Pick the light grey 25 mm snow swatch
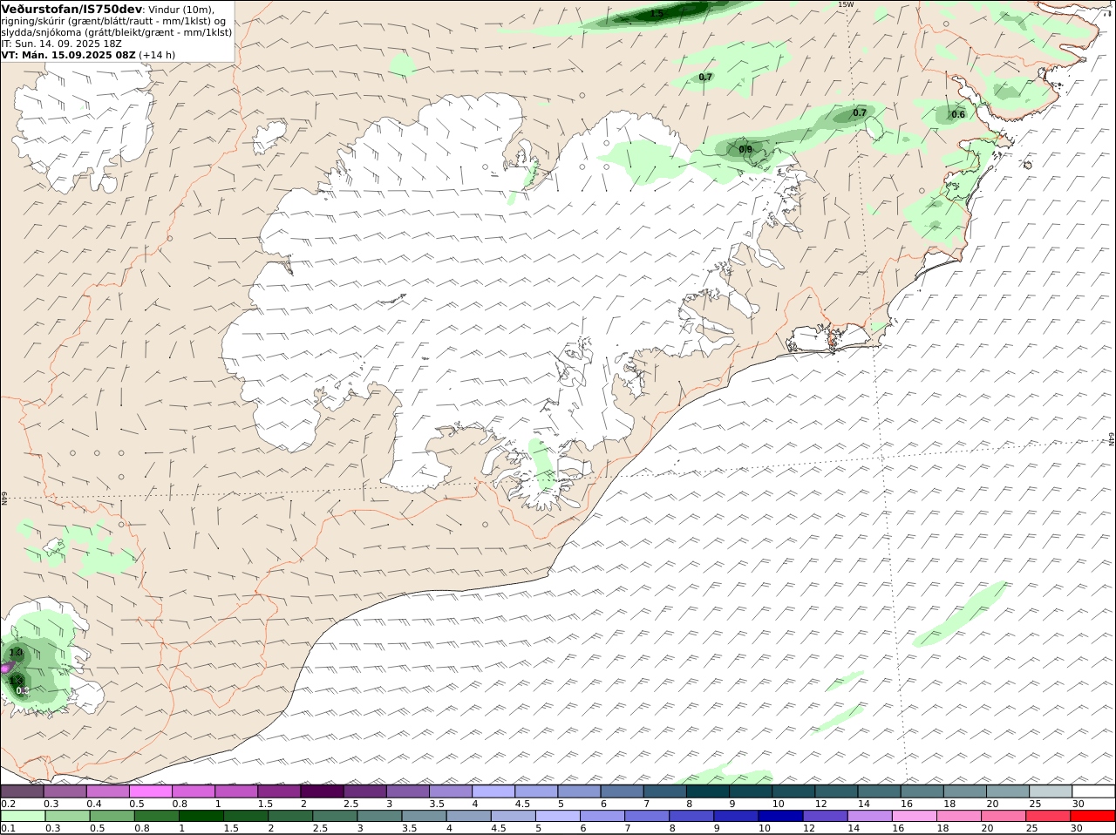 (1051, 791)
